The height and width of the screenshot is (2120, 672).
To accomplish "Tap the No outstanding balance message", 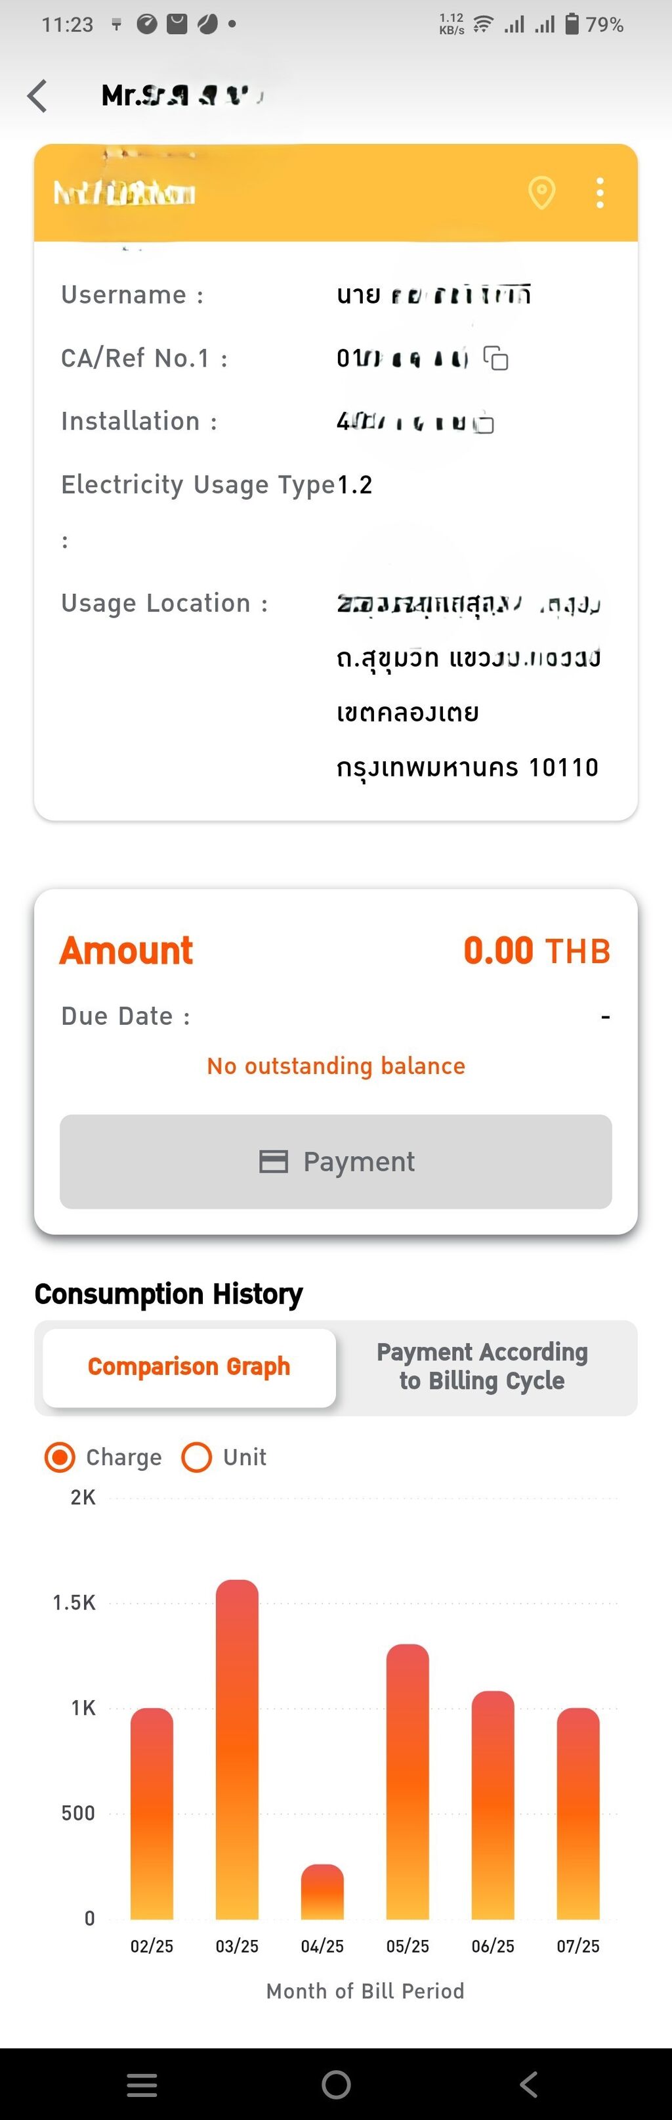I will point(335,1067).
